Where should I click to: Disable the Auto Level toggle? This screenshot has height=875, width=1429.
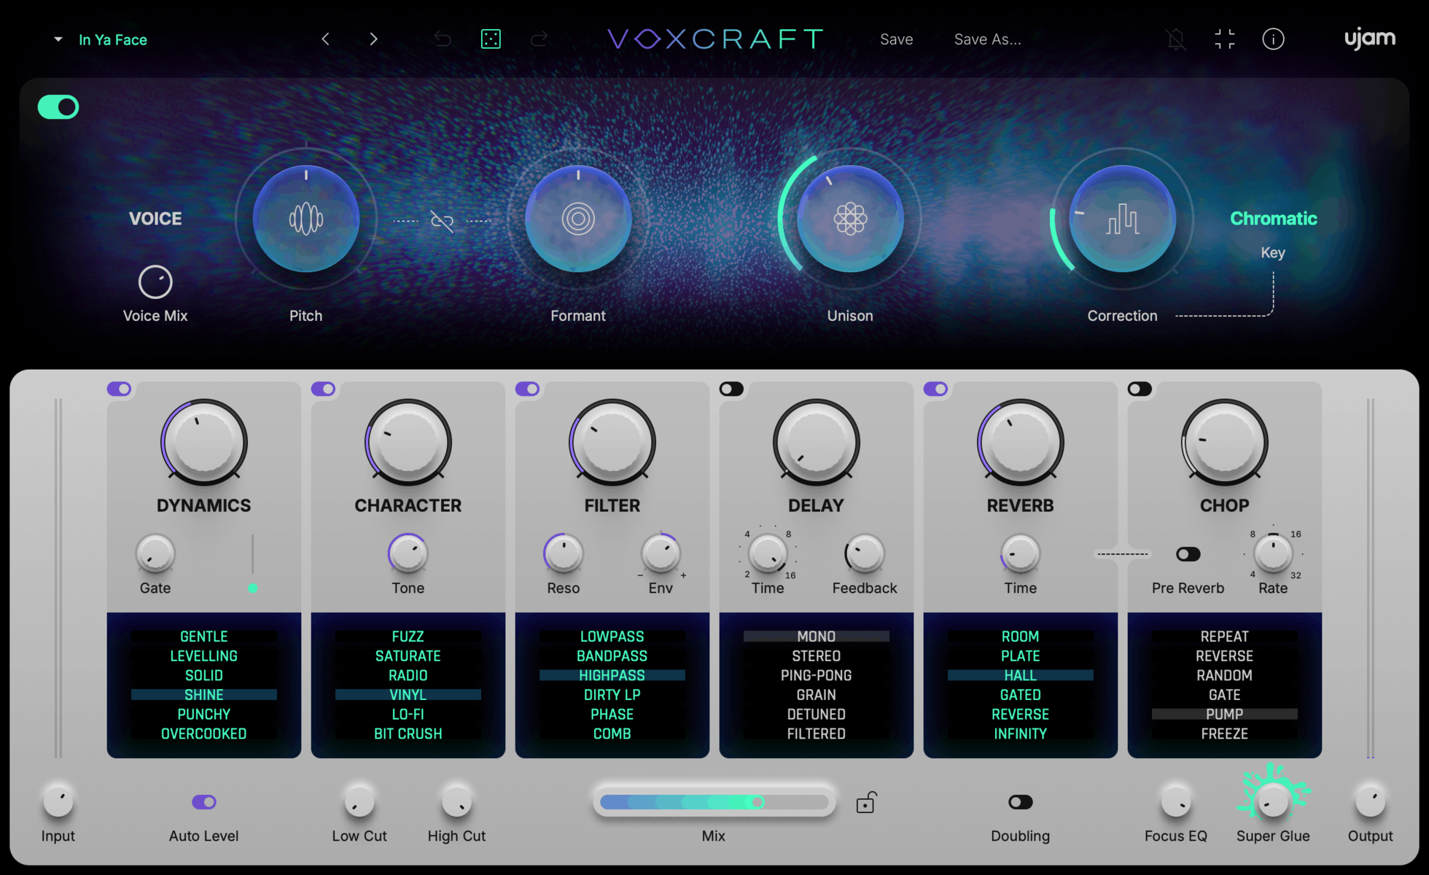coord(204,802)
